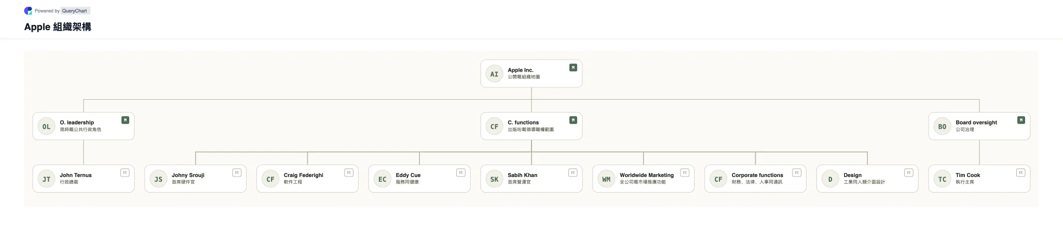Click the BO avatar for Board oversight
The height and width of the screenshot is (231, 1063).
pyautogui.click(x=942, y=127)
